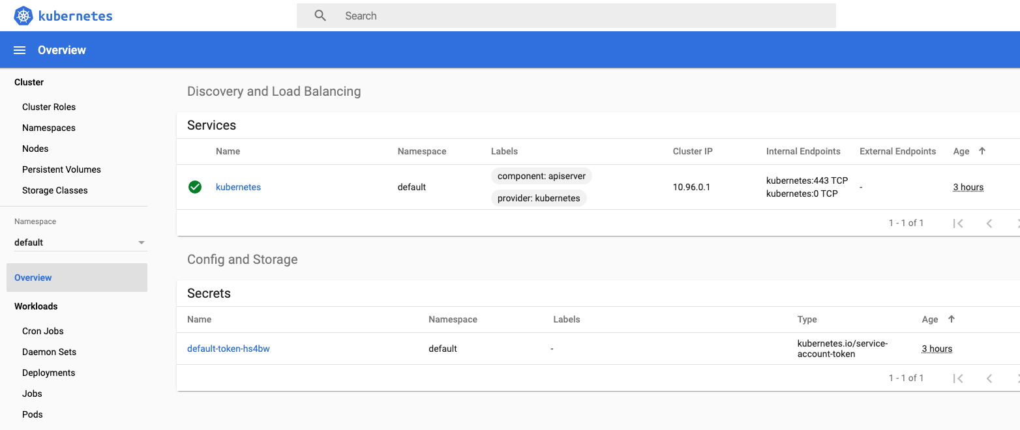The image size is (1020, 430).
Task: Select the provider: kubernetes label chip
Action: point(539,197)
